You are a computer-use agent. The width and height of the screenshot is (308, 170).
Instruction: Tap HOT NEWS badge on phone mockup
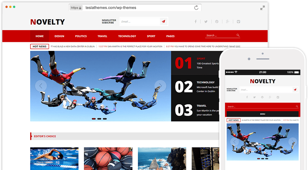point(233,120)
